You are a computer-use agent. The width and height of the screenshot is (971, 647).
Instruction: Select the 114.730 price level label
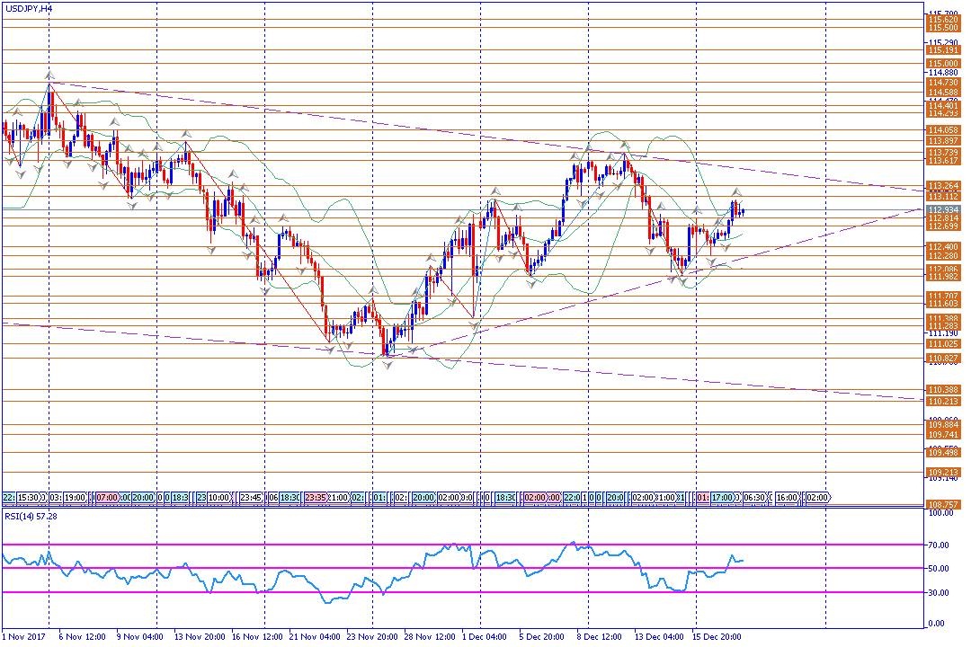(943, 83)
